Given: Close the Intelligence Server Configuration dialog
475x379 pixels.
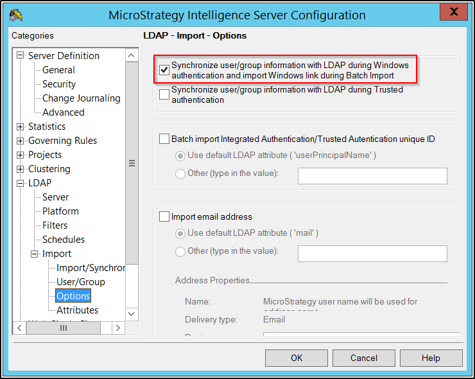Looking at the screenshot, I should click(x=453, y=12).
